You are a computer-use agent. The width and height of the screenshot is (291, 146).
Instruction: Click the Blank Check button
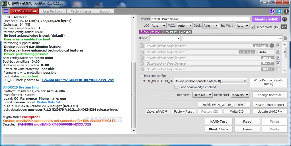pyautogui.click(x=219, y=129)
